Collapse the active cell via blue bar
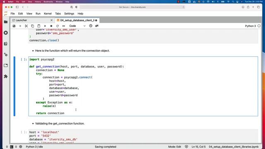Screen dimensions: 265x149 coord(14,87)
